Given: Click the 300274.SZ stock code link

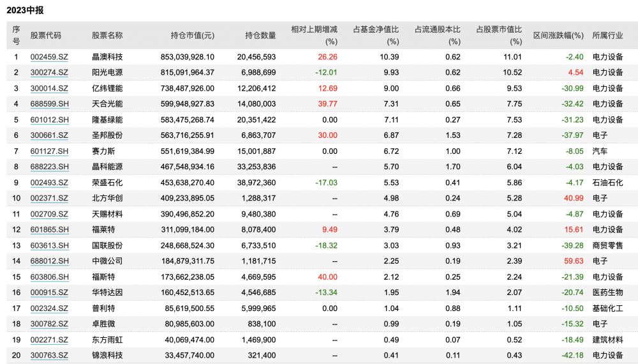Looking at the screenshot, I should 49,73.
